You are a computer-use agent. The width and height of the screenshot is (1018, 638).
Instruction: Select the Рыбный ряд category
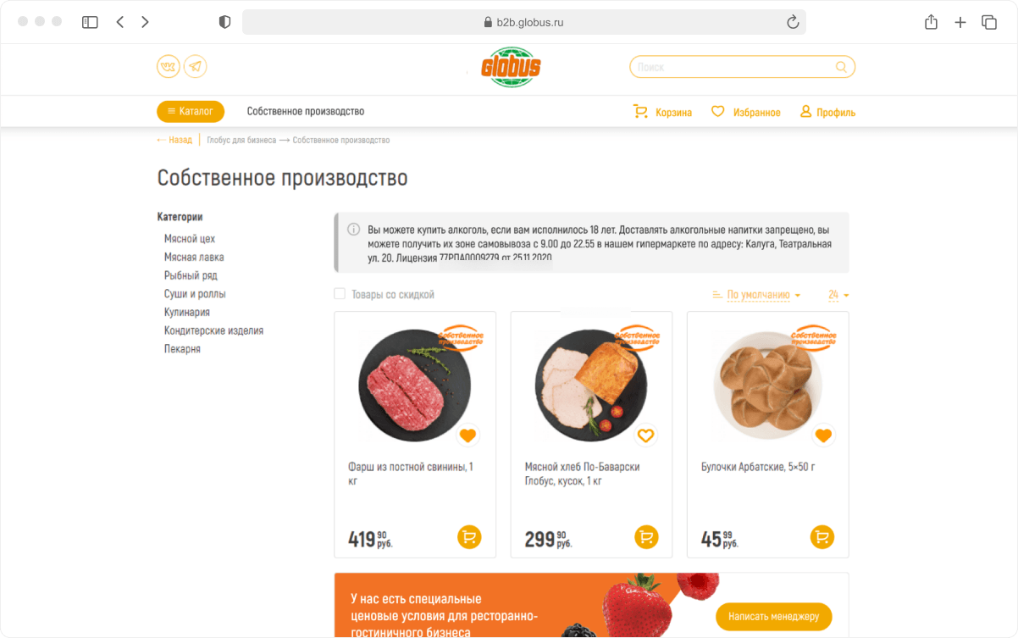point(191,275)
